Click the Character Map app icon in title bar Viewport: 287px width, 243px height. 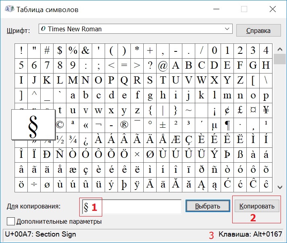pos(10,9)
